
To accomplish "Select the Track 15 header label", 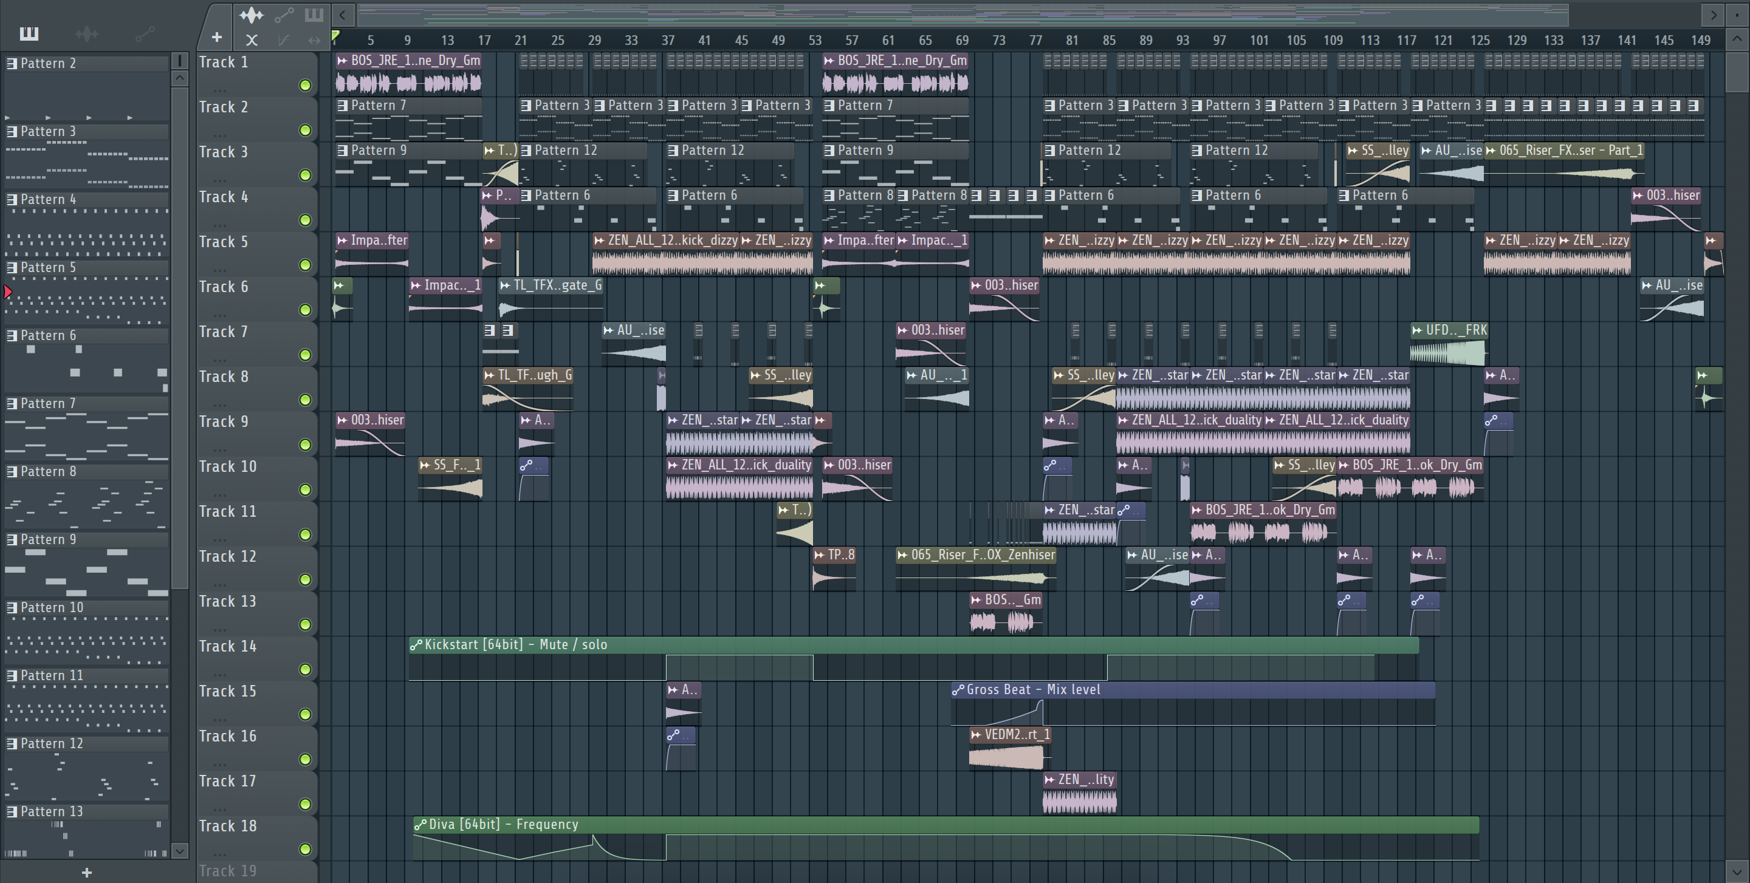I will 228,692.
